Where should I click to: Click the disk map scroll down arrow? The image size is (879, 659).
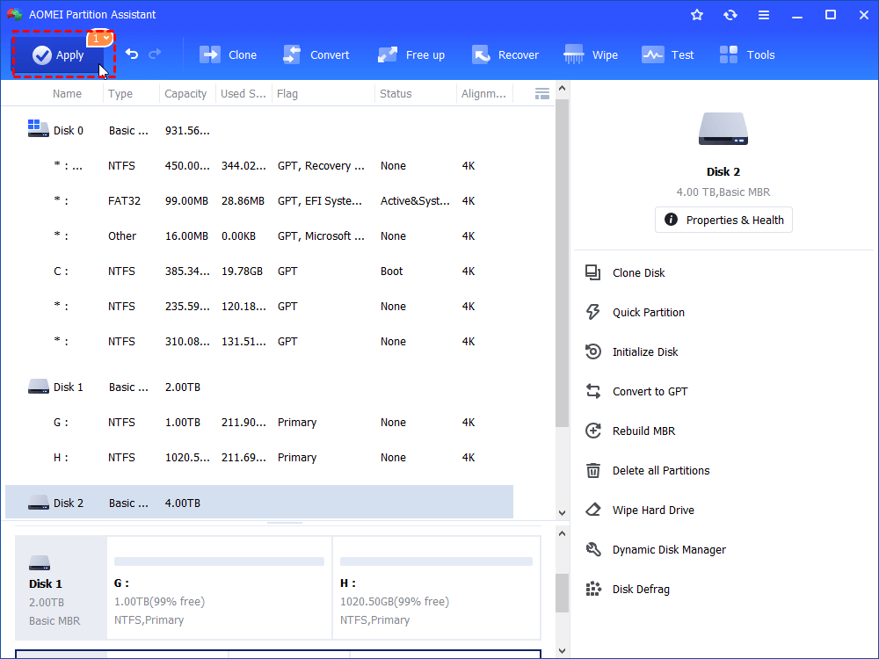(x=563, y=651)
